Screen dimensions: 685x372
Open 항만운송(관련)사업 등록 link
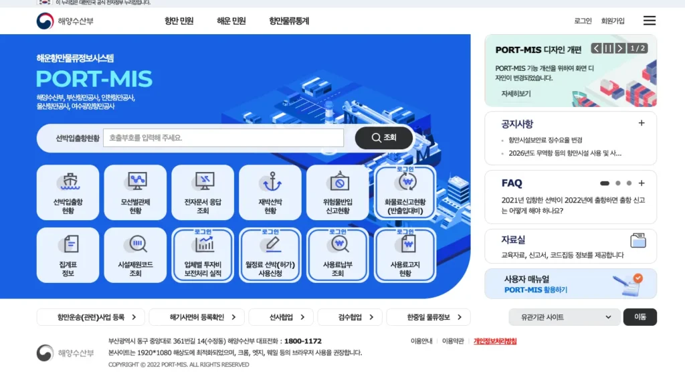91,317
